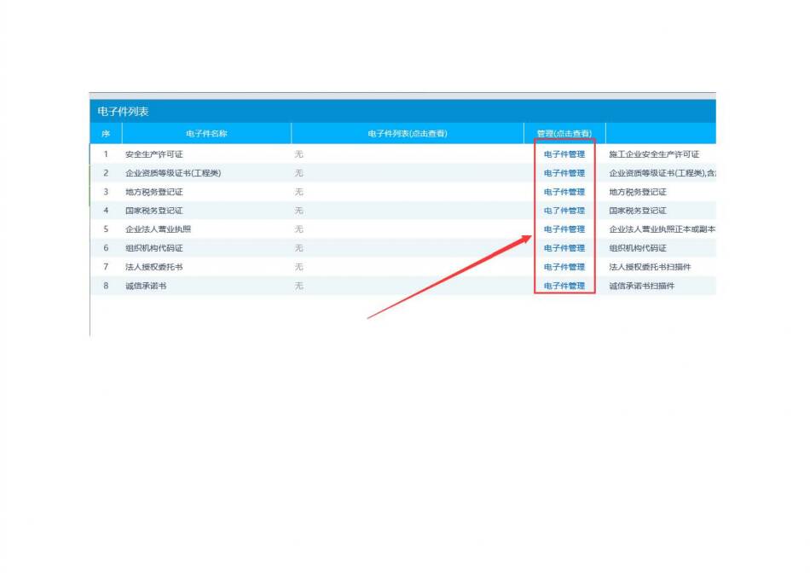
Task: Open 电子件管理 for 企业资质等级证书(工程类)
Action: click(x=564, y=173)
